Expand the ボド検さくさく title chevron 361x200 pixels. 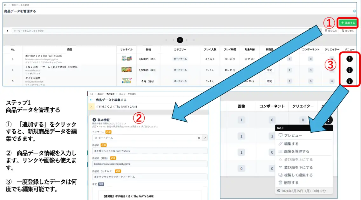point(92,107)
